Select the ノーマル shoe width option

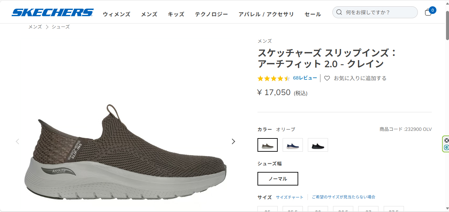coord(278,179)
